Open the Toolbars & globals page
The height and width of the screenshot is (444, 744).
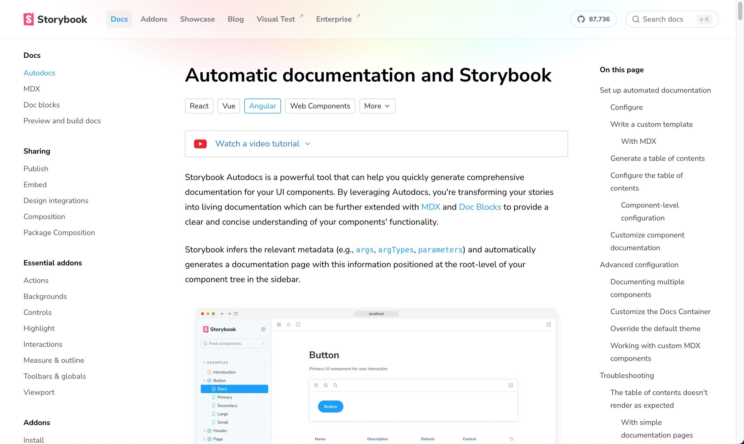click(54, 376)
